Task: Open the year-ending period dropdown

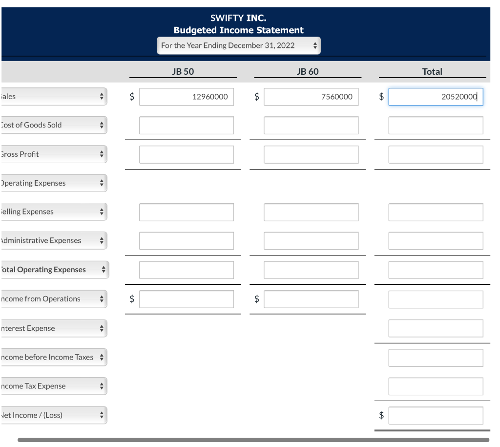Action: point(238,45)
